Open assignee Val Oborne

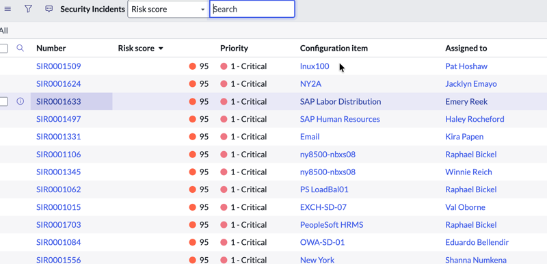(x=466, y=207)
